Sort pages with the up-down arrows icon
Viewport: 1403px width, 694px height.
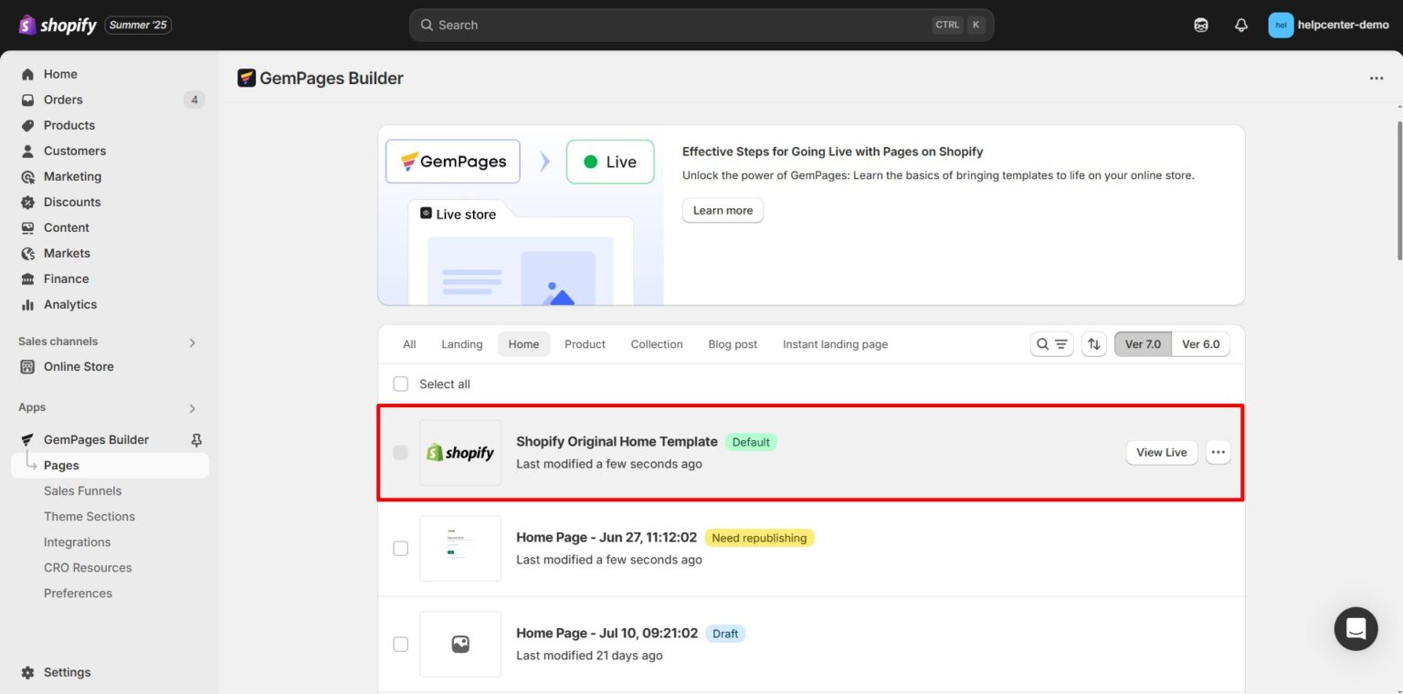[x=1093, y=344]
